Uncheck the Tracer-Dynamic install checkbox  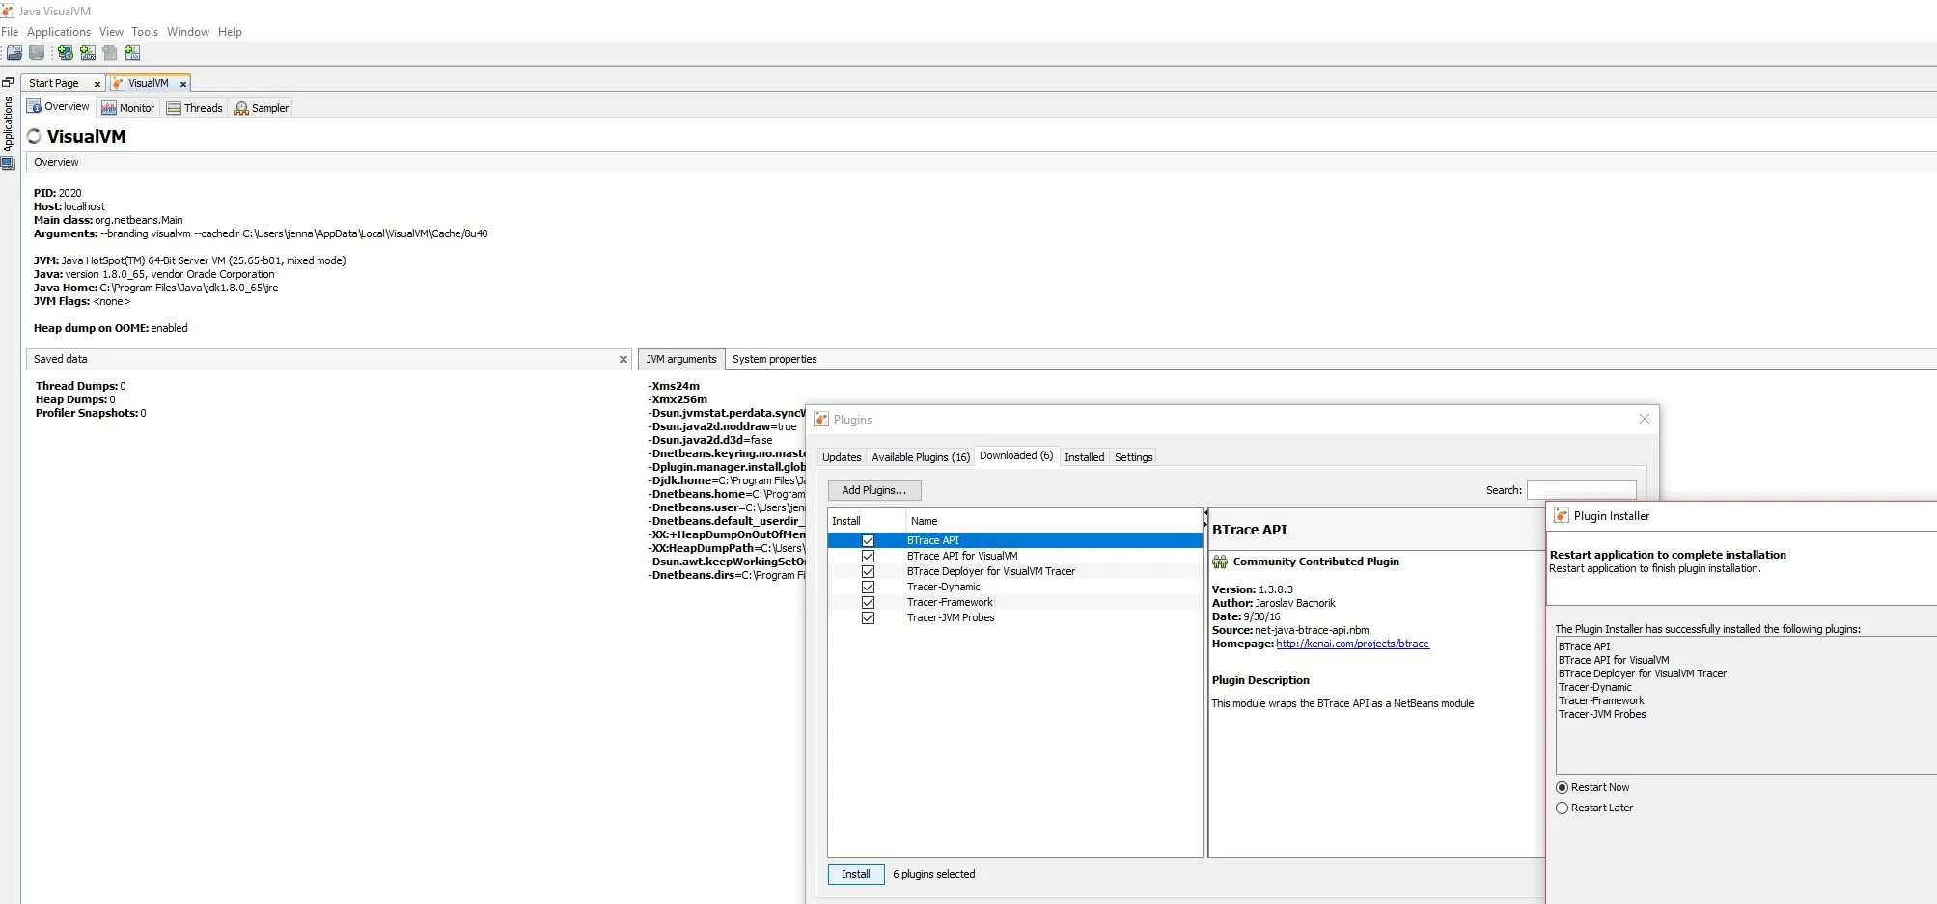click(x=868, y=587)
